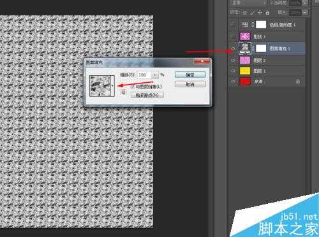
Task: Open the pattern picker dropdown arrow beside the preview
Action: [x=112, y=86]
